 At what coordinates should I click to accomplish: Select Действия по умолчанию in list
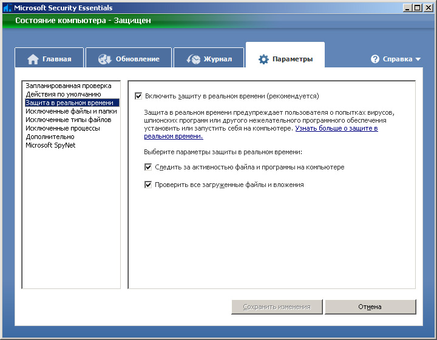pyautogui.click(x=63, y=95)
